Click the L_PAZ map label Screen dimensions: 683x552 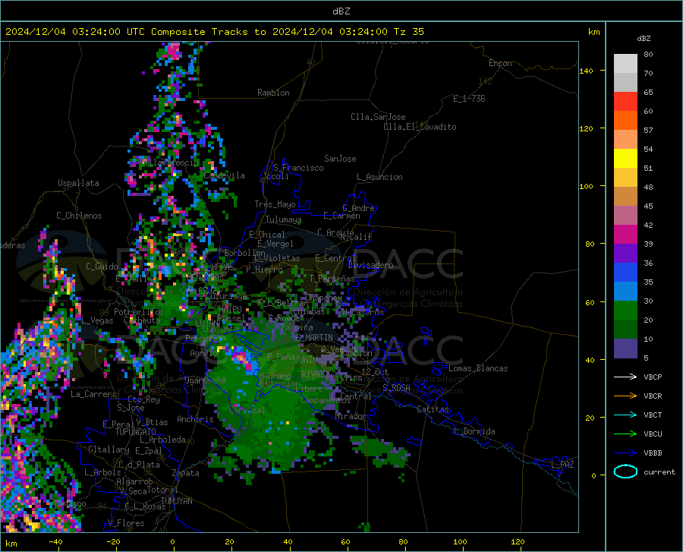pos(562,465)
